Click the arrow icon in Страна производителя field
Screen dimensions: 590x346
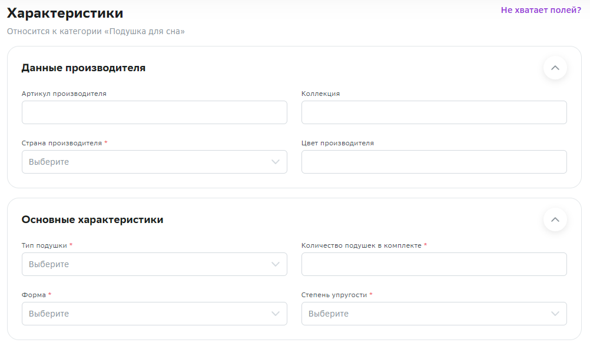[x=276, y=162]
